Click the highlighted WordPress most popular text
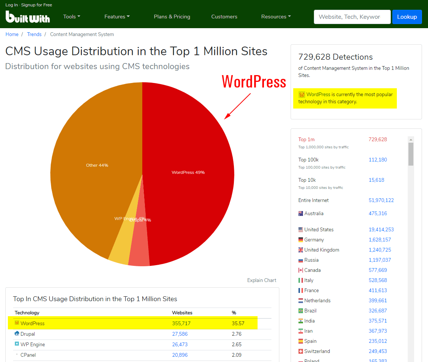428x362 pixels. pos(345,98)
